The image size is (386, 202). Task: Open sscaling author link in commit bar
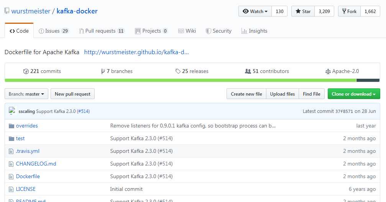[26, 111]
